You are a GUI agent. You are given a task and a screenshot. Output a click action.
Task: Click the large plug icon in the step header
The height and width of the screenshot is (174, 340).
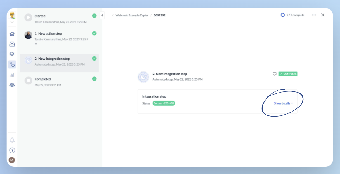(x=143, y=77)
